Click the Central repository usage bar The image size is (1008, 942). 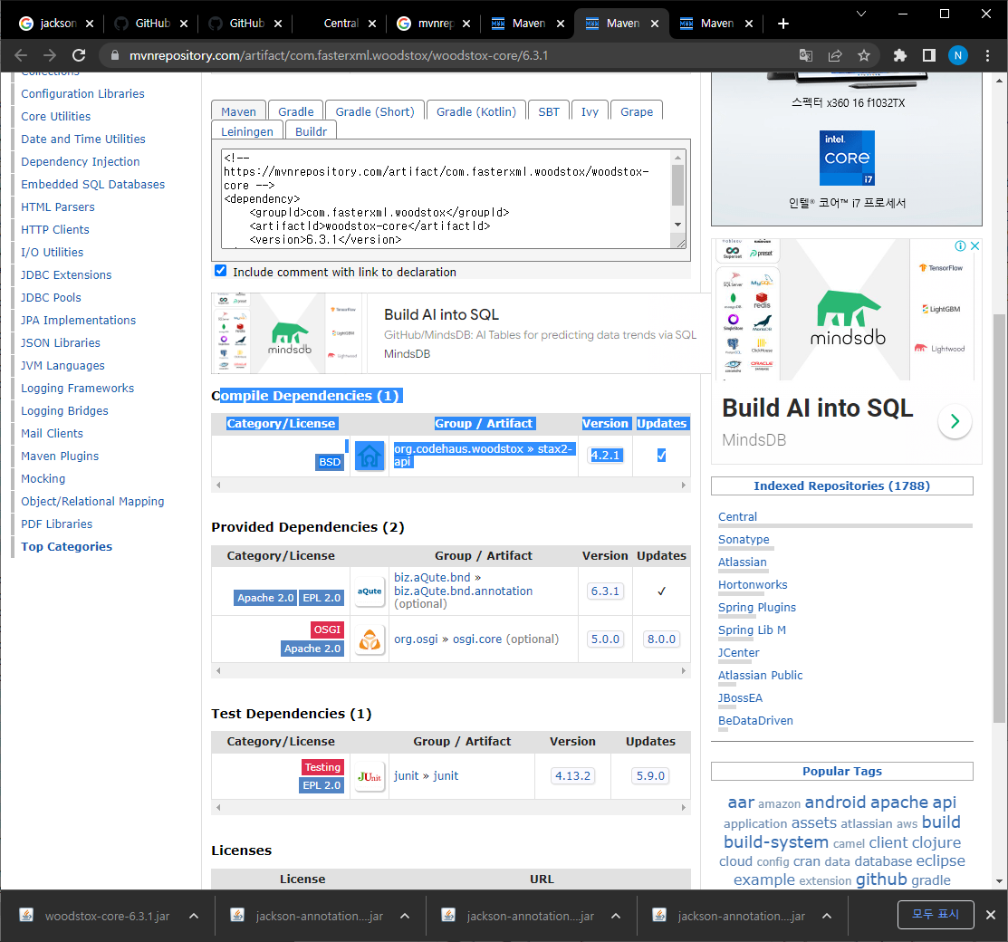click(845, 526)
